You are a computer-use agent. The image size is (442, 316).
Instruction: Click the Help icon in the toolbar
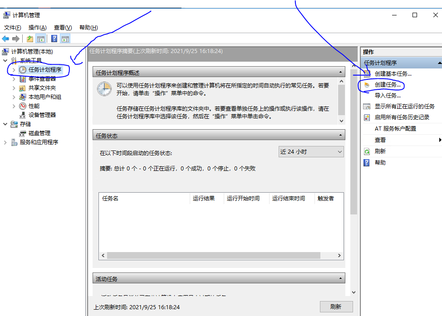tap(54, 39)
